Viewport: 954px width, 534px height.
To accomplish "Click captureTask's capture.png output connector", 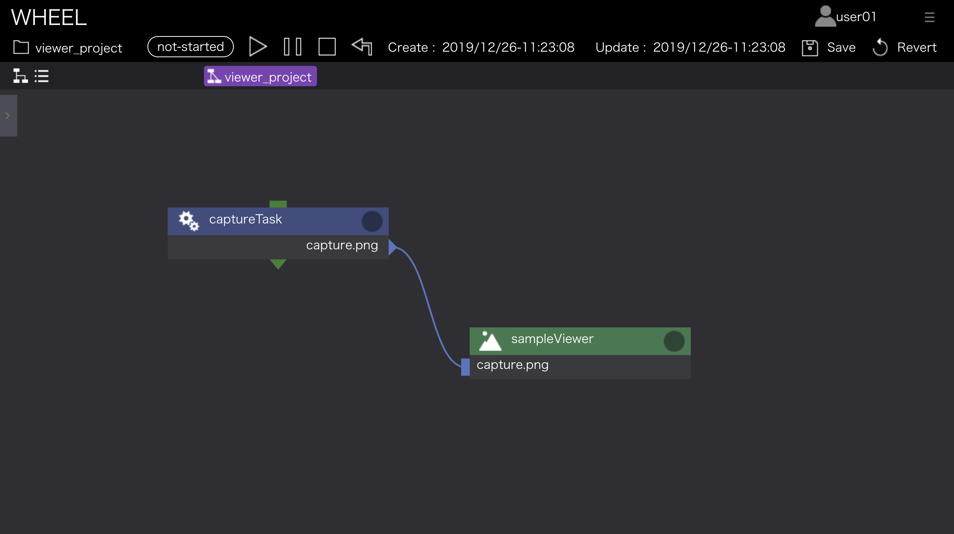I will point(392,247).
